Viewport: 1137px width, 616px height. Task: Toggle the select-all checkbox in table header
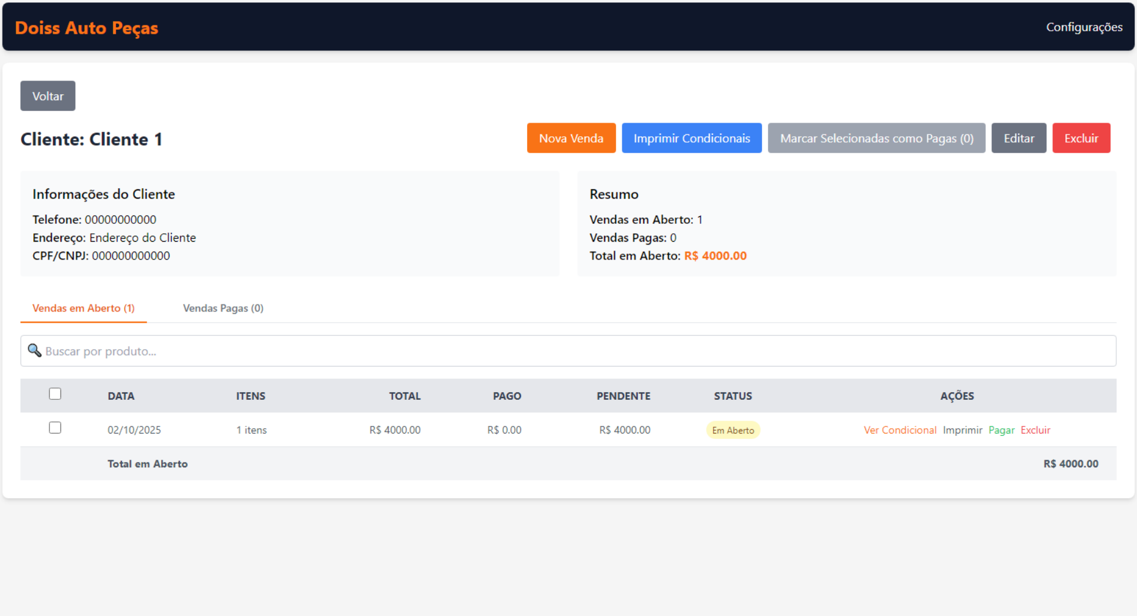tap(55, 394)
